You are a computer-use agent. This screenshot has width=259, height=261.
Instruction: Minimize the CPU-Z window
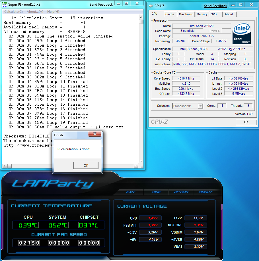[x=233, y=5]
